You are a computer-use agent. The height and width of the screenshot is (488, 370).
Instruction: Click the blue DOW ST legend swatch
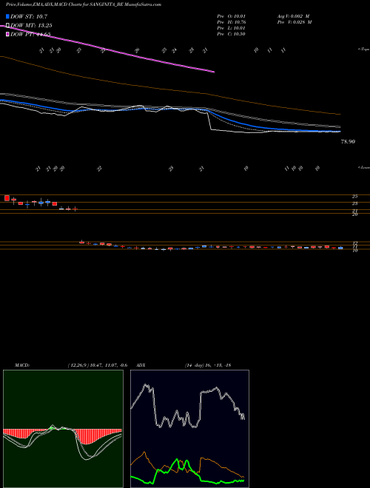pyautogui.click(x=7, y=16)
